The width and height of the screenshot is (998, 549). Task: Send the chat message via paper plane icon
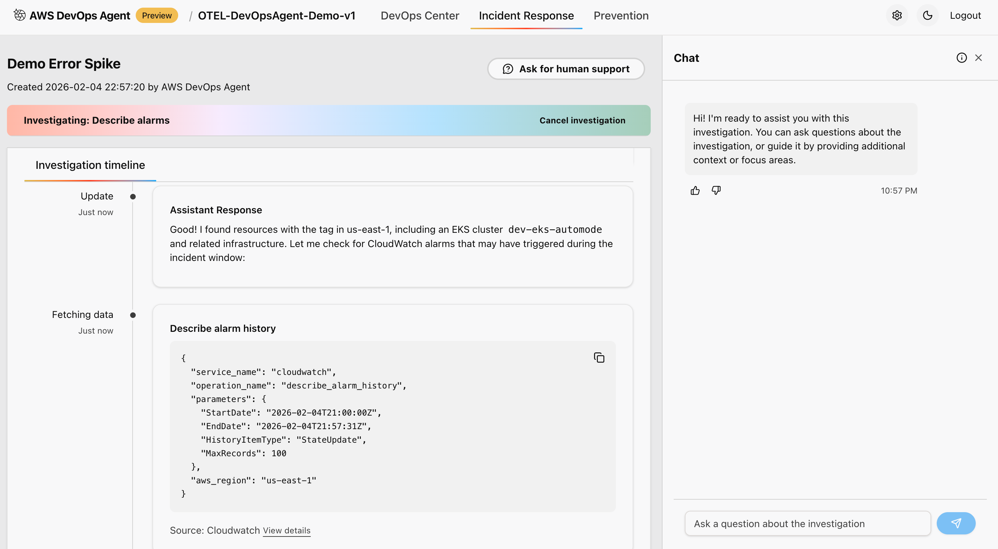coord(956,523)
